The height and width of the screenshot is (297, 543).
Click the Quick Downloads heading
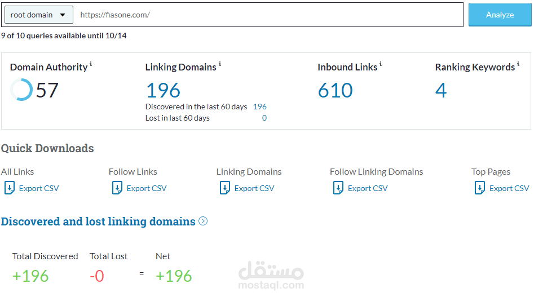(x=47, y=148)
